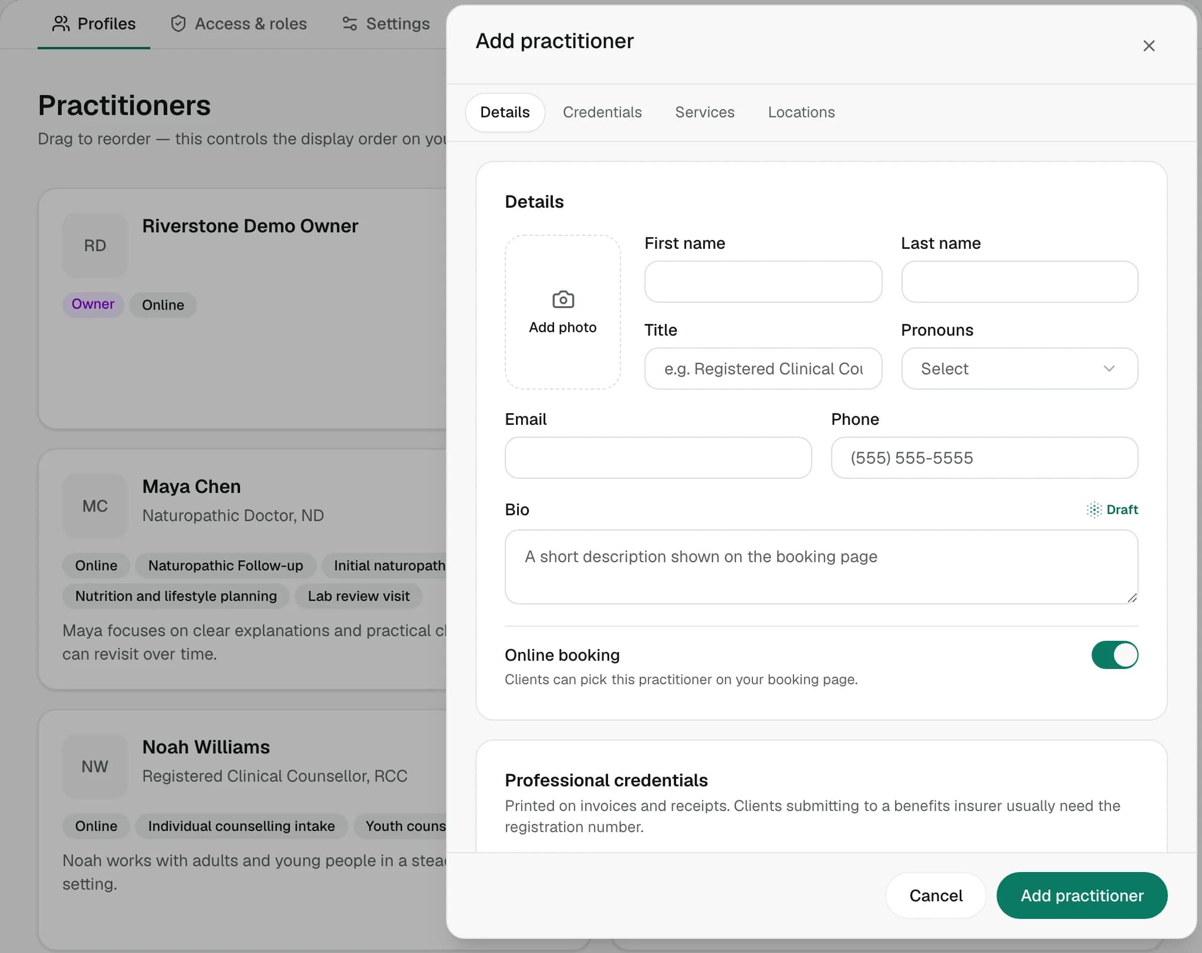Viewport: 1202px width, 953px height.
Task: Toggle the Online booking switch
Action: point(1115,655)
